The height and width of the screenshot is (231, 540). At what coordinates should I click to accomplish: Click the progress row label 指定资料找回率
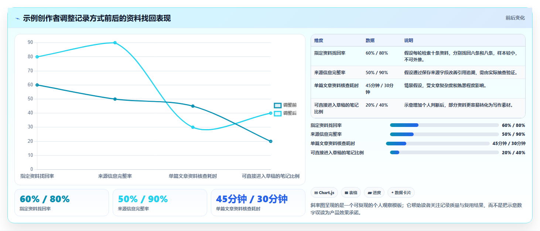(326, 125)
